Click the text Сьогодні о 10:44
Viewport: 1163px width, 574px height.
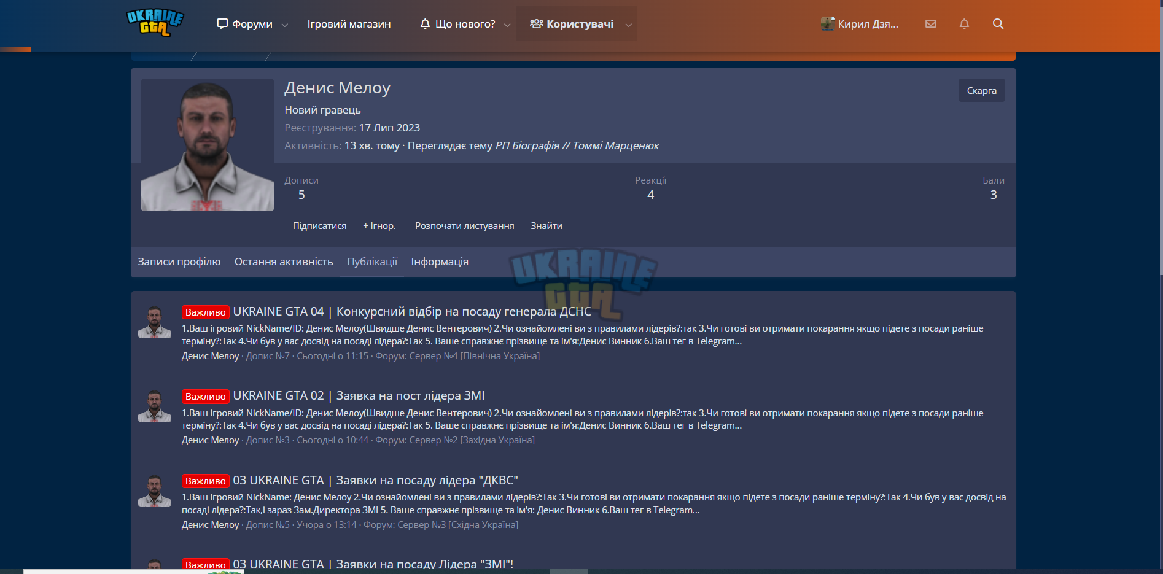(333, 440)
